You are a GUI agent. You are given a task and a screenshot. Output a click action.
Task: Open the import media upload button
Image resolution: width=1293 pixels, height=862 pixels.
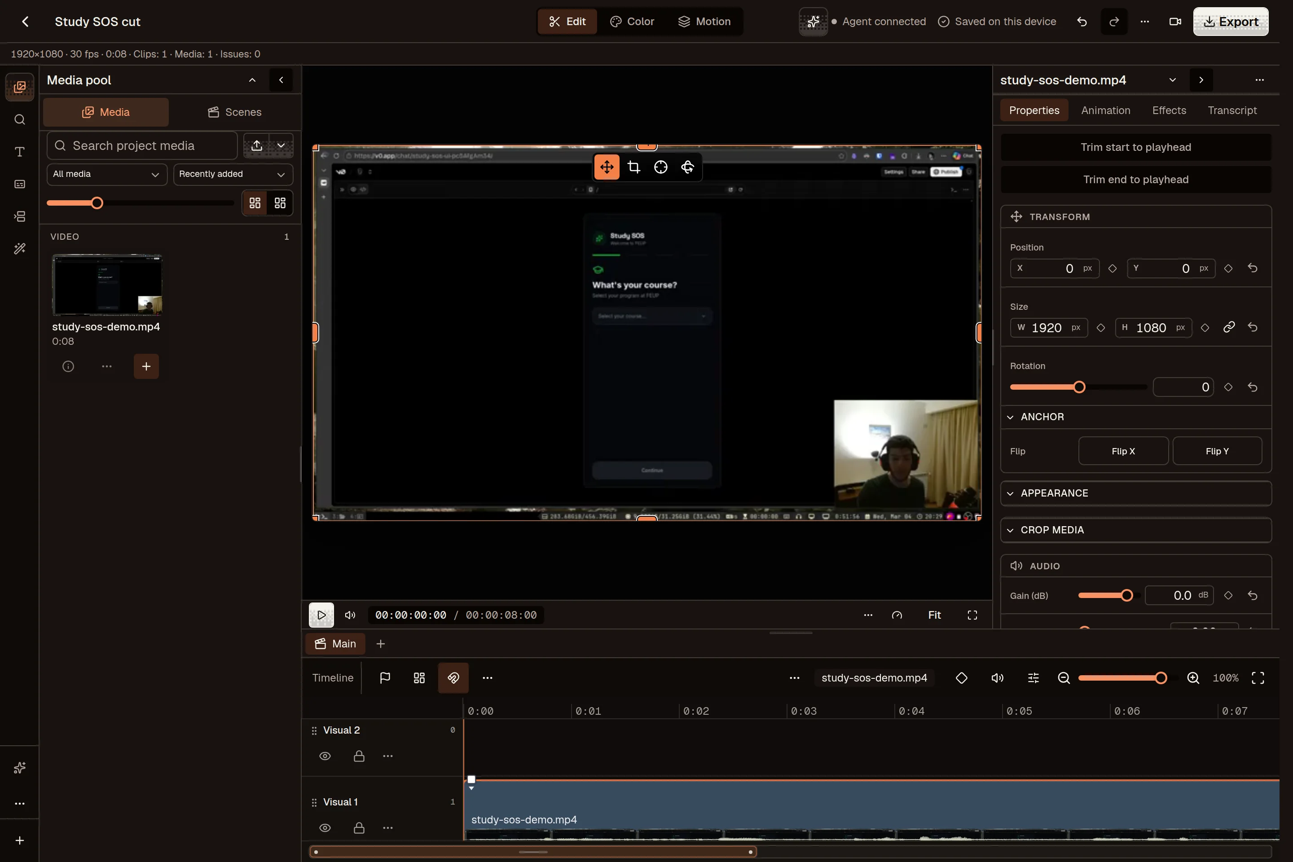pos(257,145)
